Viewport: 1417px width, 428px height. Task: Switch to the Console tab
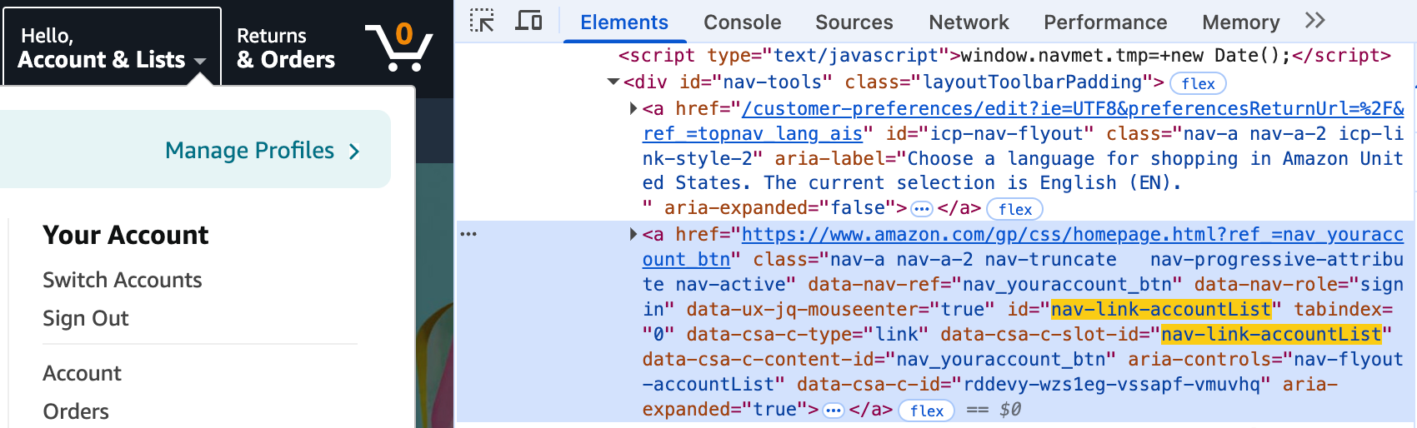(742, 22)
